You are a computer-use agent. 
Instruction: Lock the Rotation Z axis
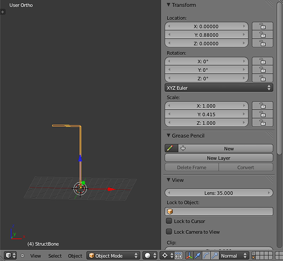pos(263,78)
